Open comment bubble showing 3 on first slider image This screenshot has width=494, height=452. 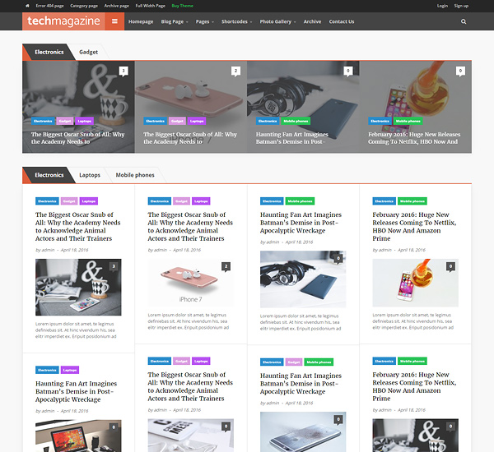click(x=123, y=71)
